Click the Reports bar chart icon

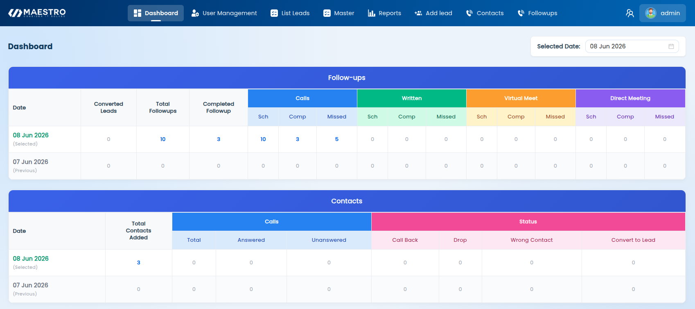(x=371, y=13)
